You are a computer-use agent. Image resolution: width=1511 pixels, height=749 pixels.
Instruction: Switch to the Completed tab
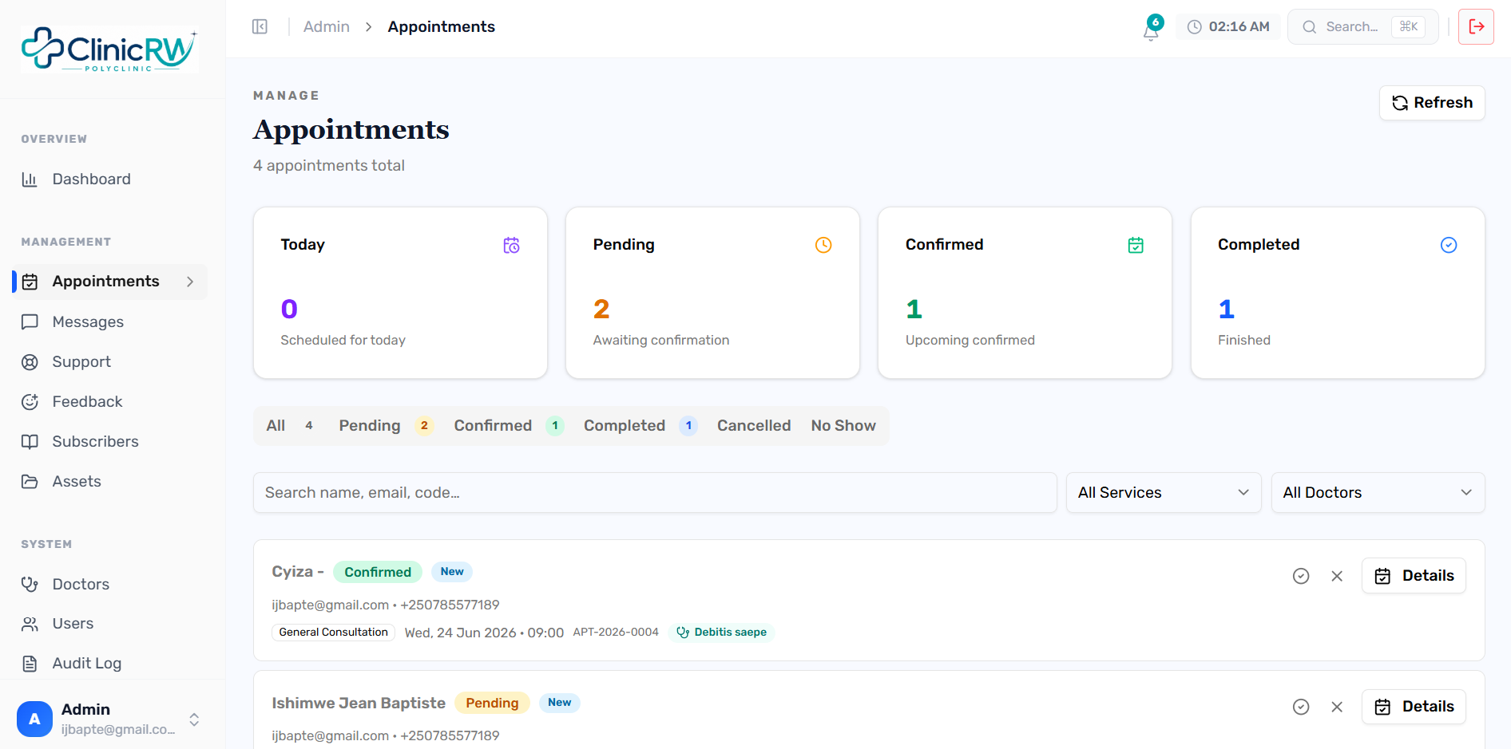coord(640,426)
